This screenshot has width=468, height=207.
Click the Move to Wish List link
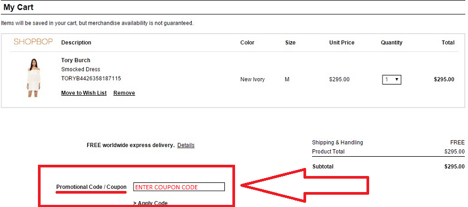tap(84, 93)
